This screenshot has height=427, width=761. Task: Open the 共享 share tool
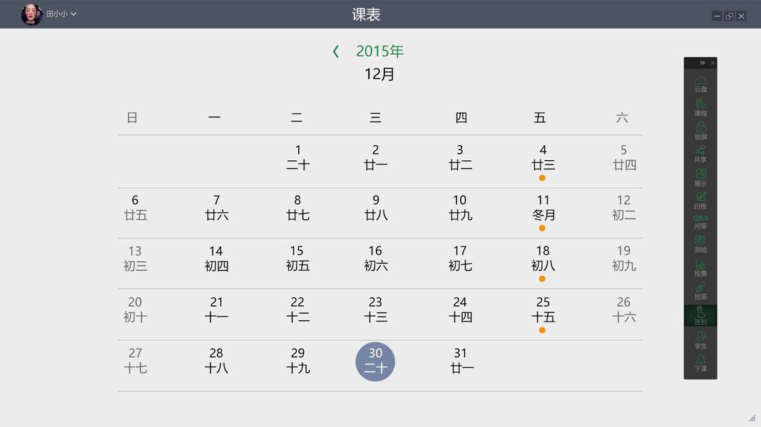pos(700,154)
